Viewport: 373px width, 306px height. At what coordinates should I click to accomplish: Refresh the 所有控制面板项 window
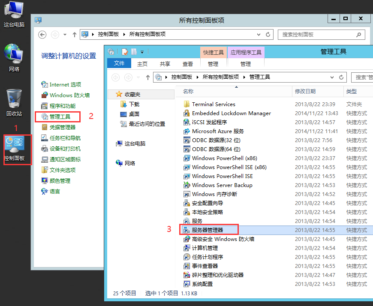tap(268, 34)
